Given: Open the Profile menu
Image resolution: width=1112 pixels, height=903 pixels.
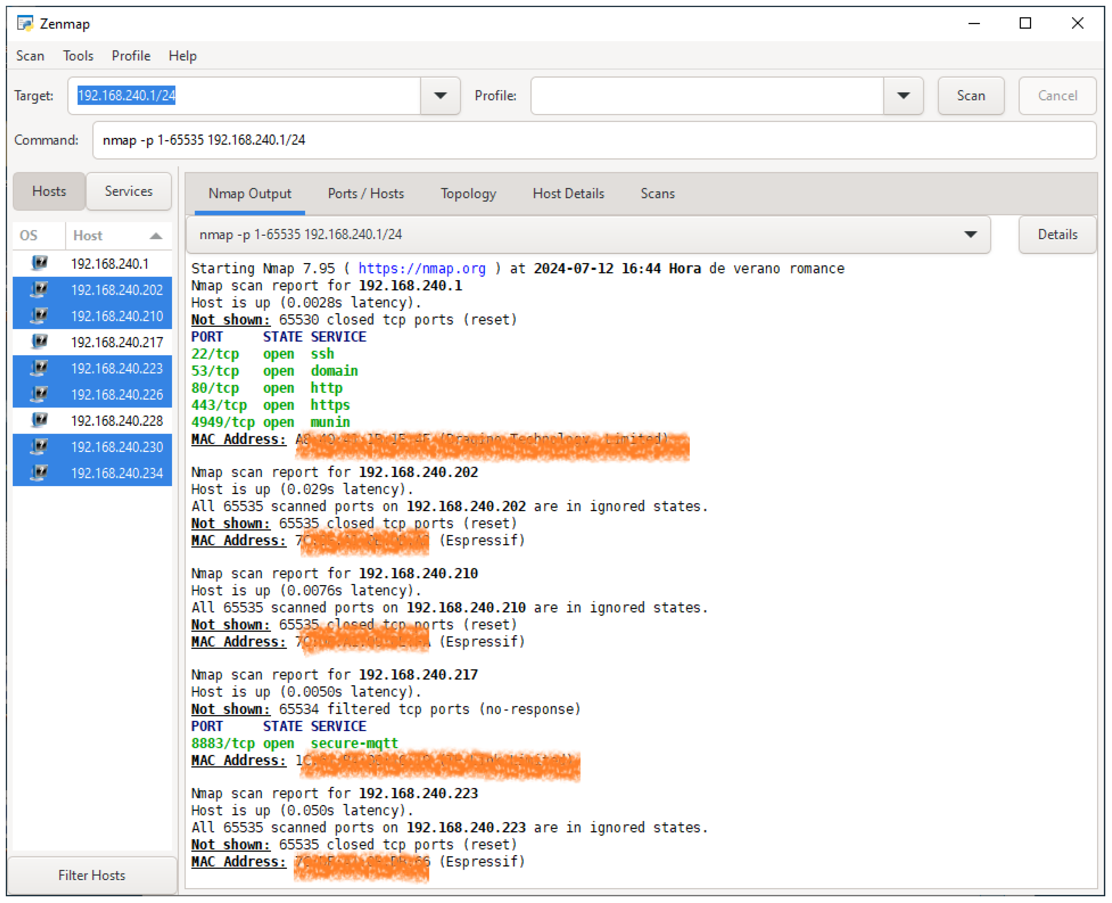Looking at the screenshot, I should [x=131, y=56].
